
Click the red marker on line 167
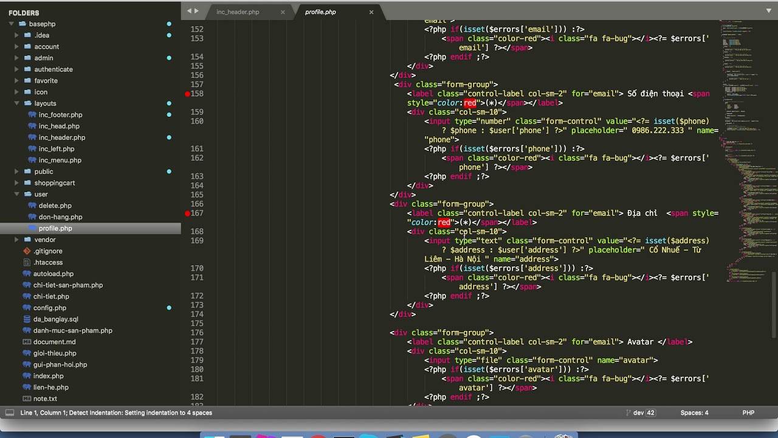(188, 214)
